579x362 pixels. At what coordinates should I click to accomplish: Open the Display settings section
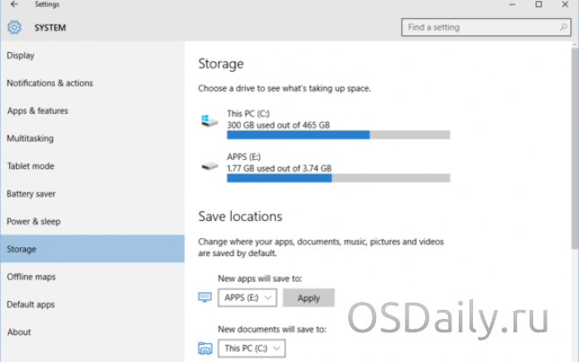coord(21,56)
